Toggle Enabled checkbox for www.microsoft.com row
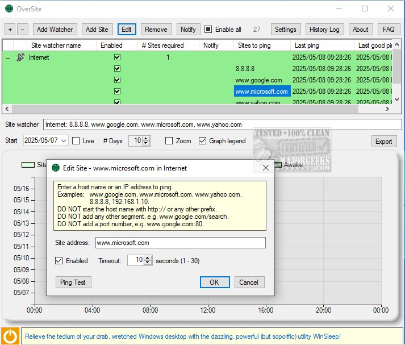The image size is (405, 345). (117, 92)
